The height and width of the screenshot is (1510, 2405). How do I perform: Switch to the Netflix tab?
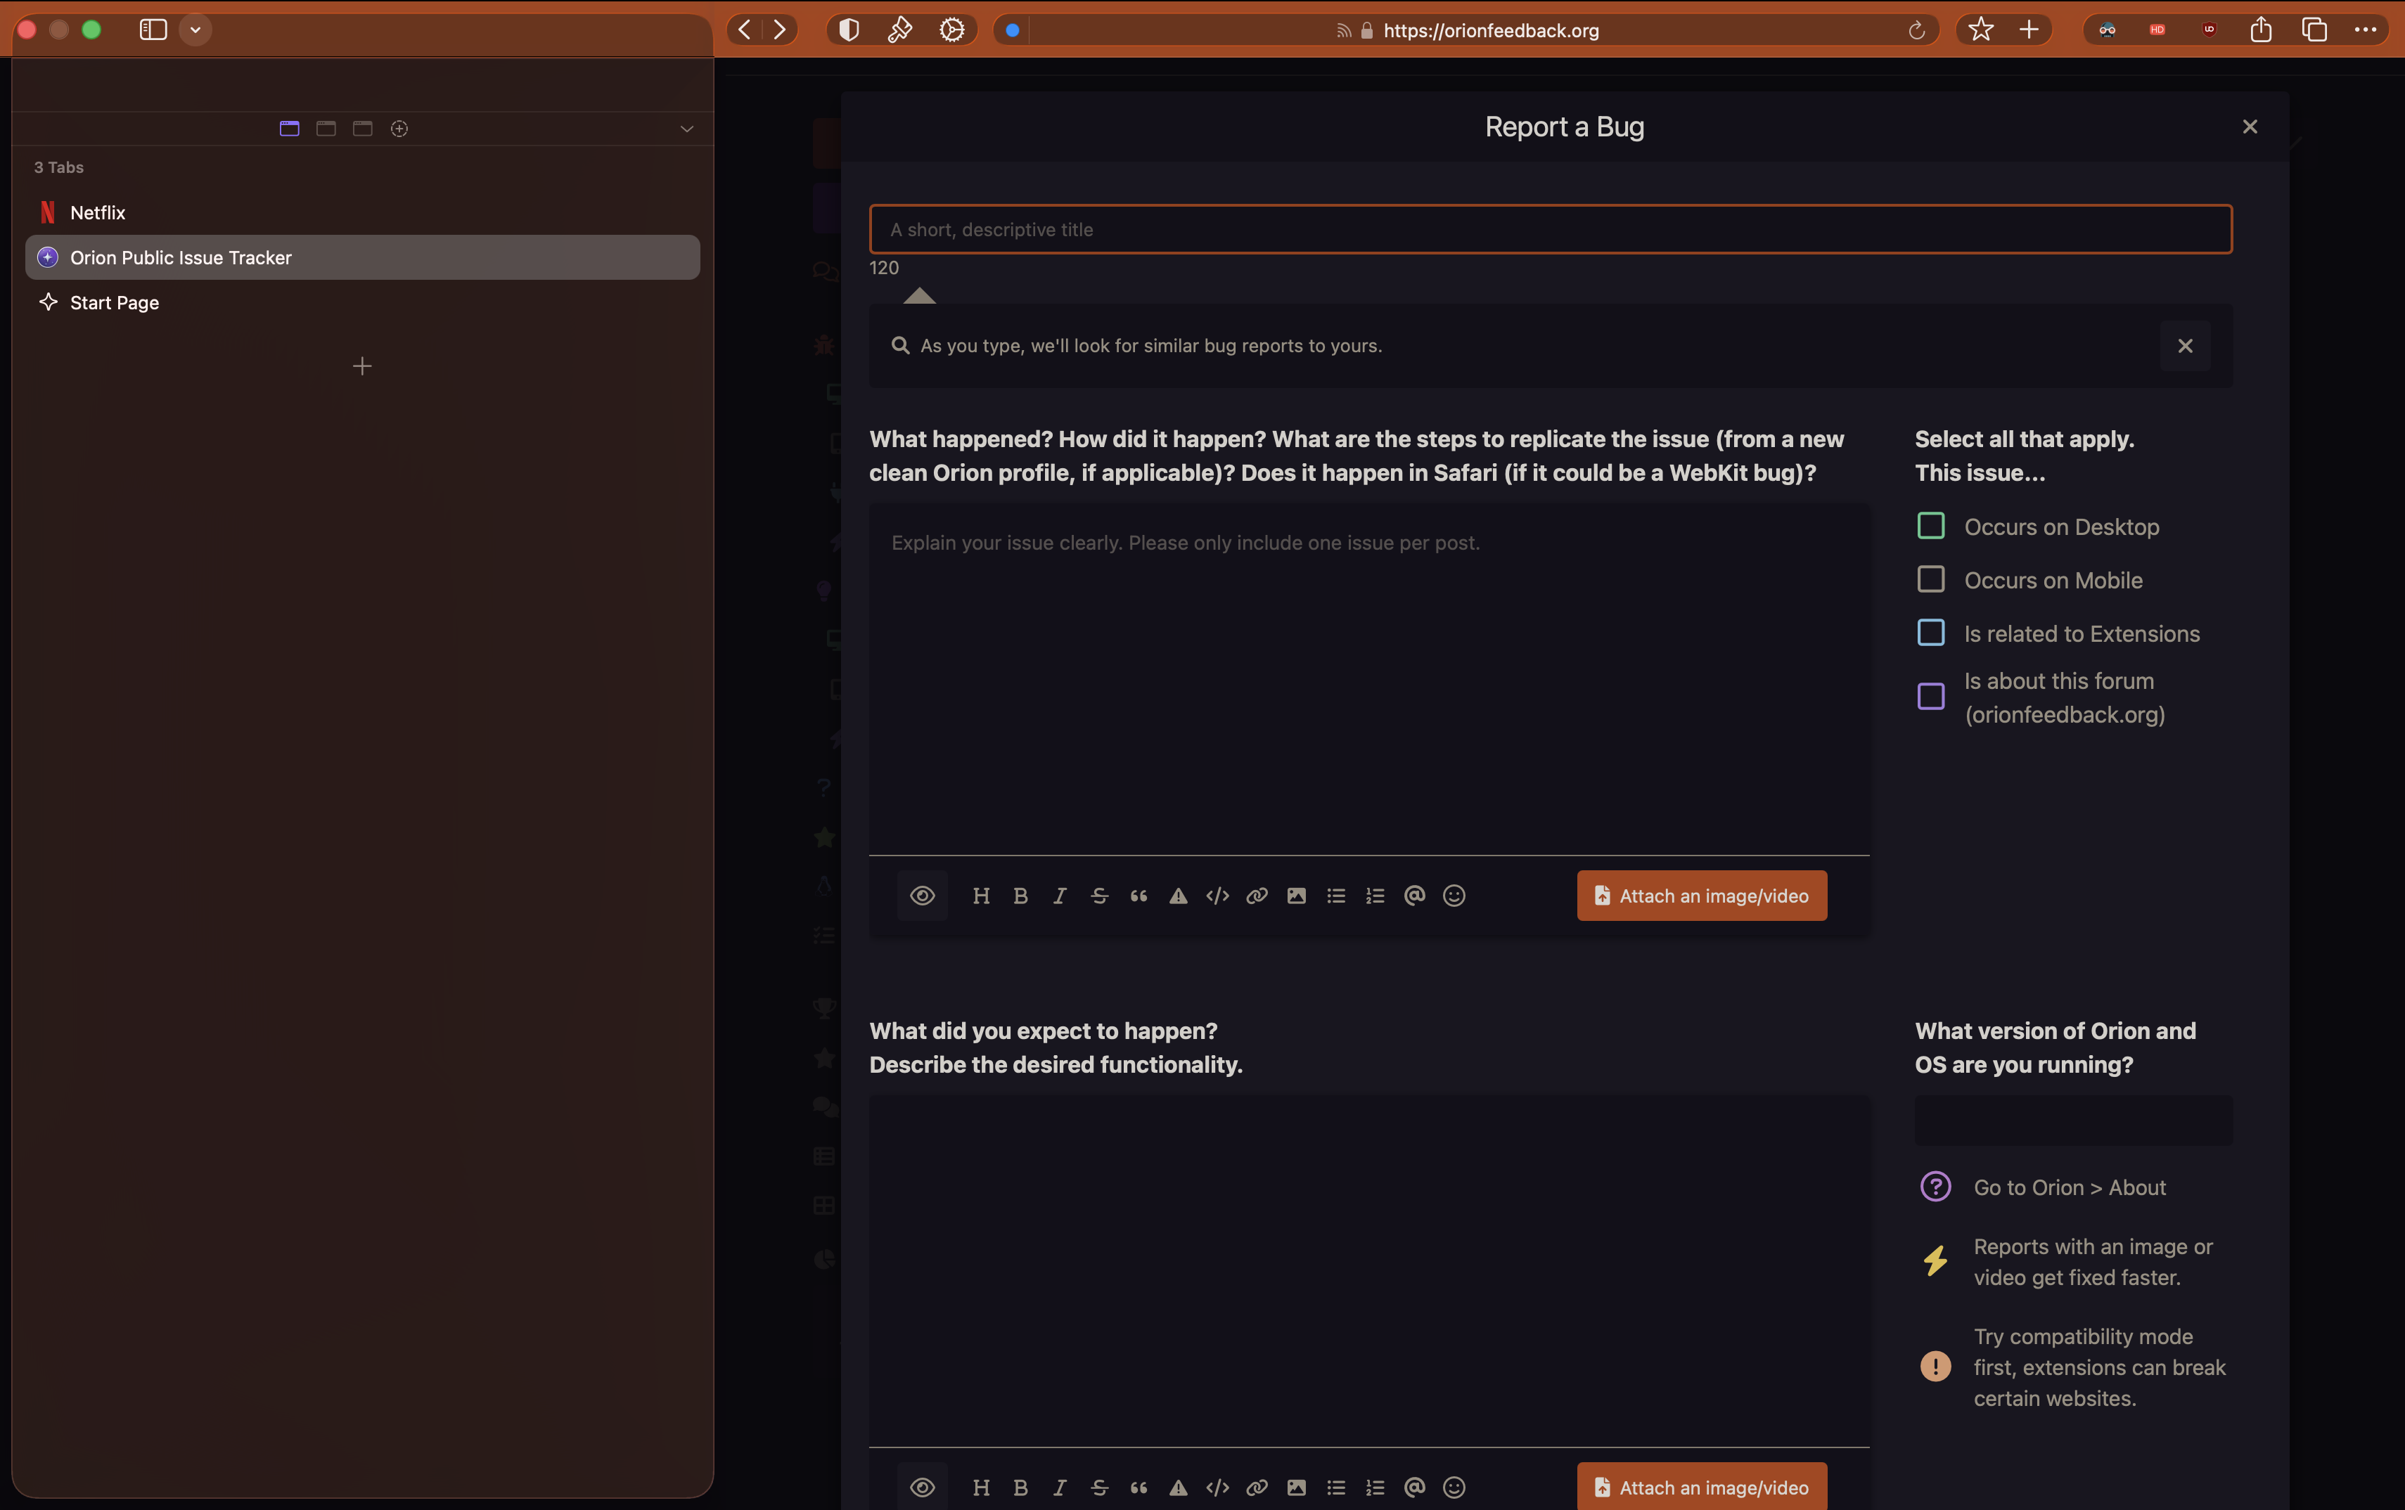(98, 213)
